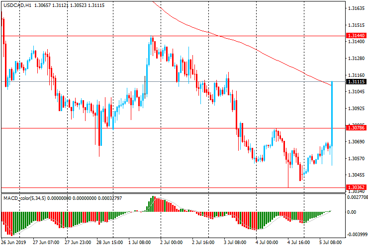The image size is (368, 248).
Task: Select the 1.30925 price axis value
Action: 356,108
